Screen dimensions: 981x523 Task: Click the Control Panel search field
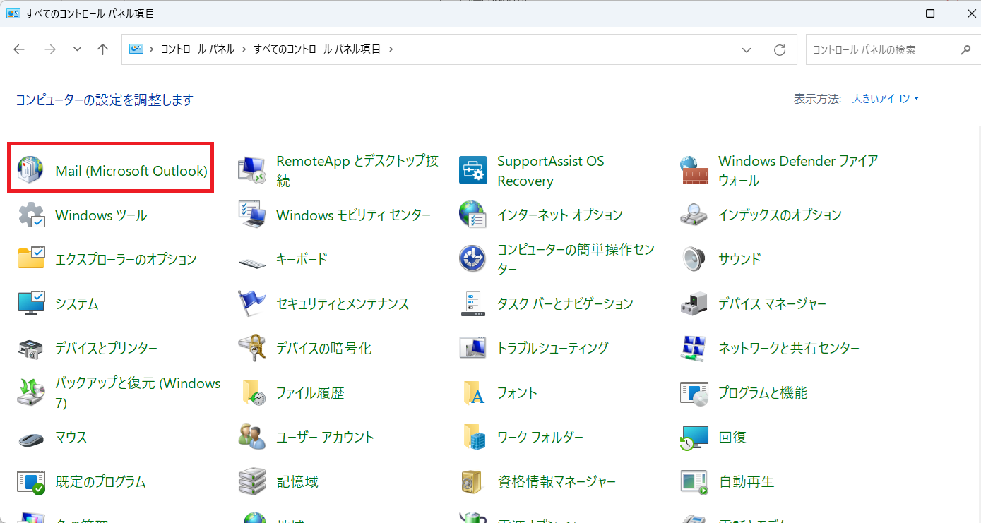tap(883, 49)
